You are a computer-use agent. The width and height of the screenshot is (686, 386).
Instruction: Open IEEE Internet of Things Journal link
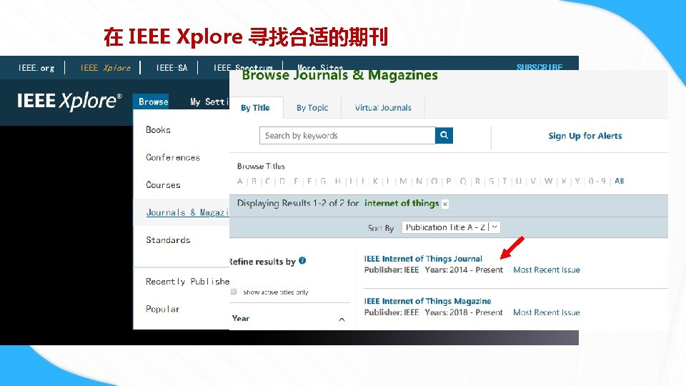click(x=423, y=259)
